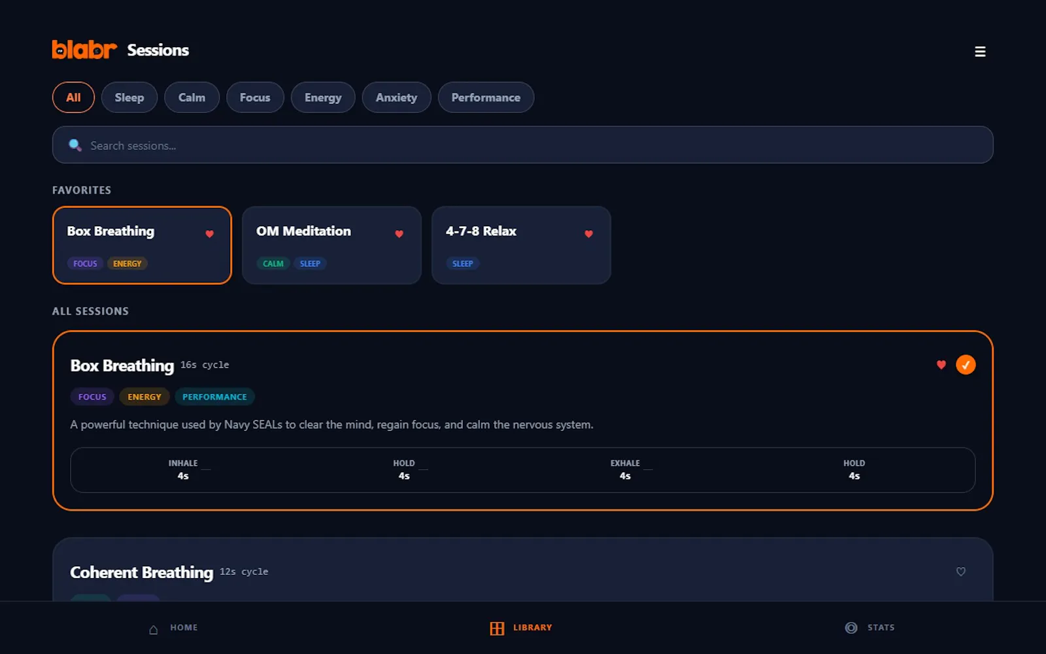Open the 4-7-8 Relax favorite card
The image size is (1046, 654).
click(521, 245)
